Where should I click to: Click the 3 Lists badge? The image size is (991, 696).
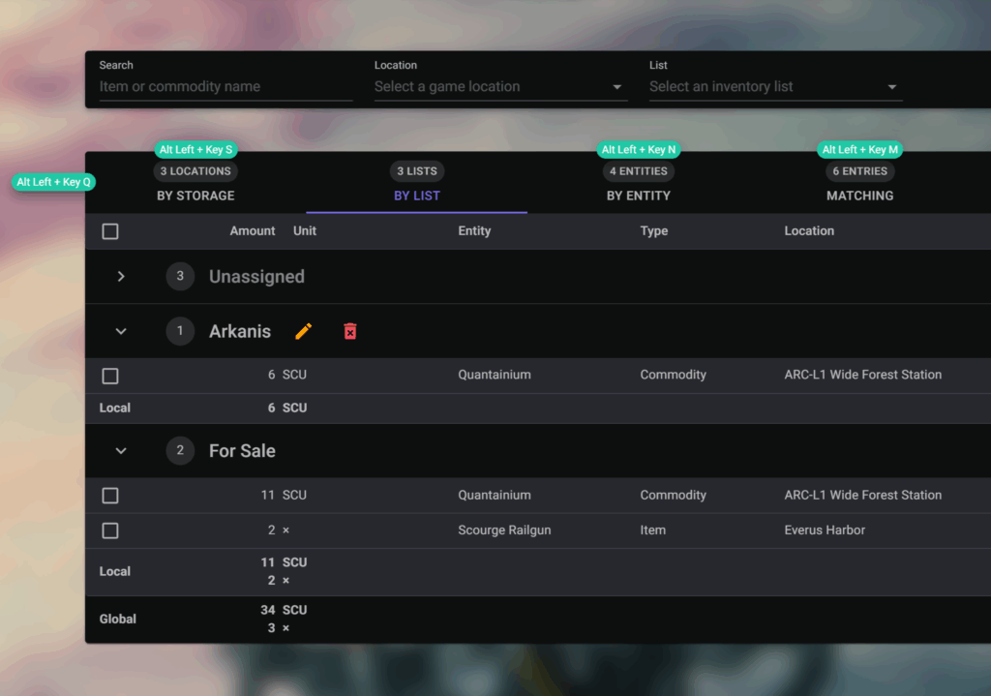coord(416,170)
